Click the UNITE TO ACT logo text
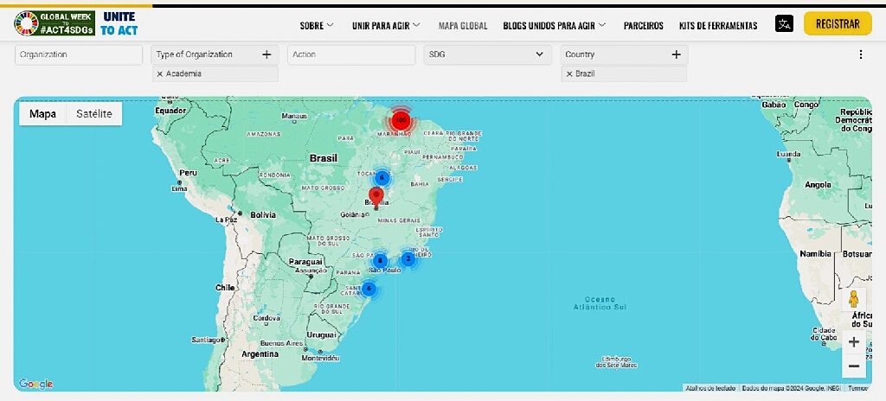 click(x=119, y=23)
